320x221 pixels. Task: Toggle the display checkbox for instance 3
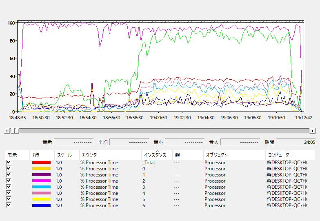(9, 187)
